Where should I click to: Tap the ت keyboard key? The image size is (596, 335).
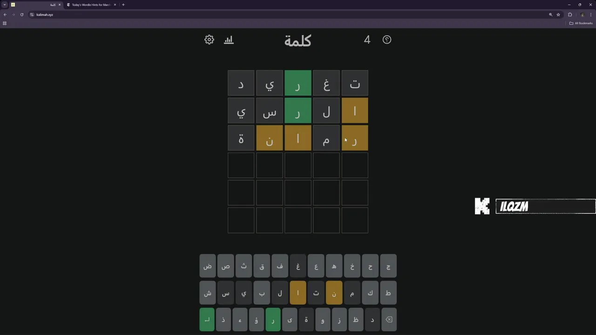316,293
